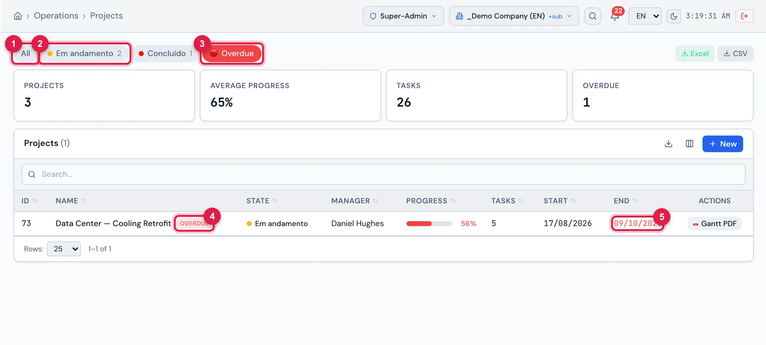766x345 pixels.
Task: Click the OVERDUE badge on project 73
Action: coord(194,224)
